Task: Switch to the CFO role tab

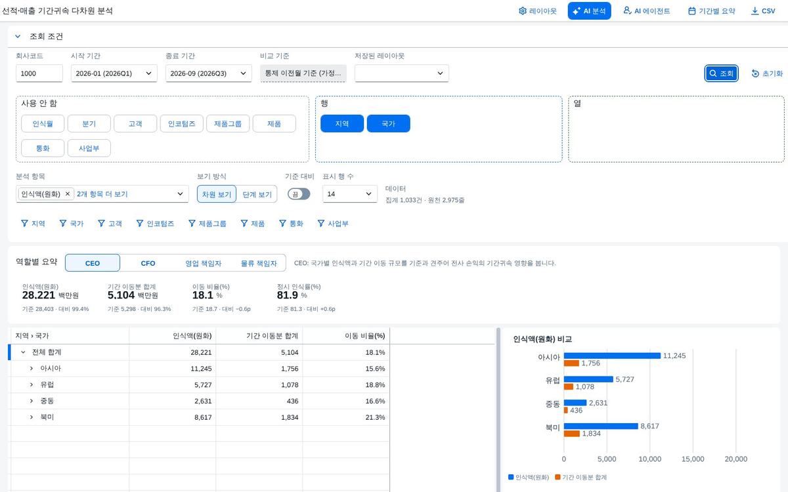Action: [x=148, y=263]
